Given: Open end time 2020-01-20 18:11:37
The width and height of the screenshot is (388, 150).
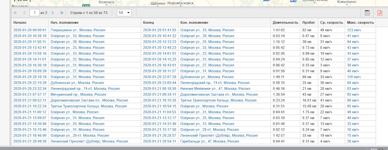Looking at the screenshot, I should click(160, 71).
